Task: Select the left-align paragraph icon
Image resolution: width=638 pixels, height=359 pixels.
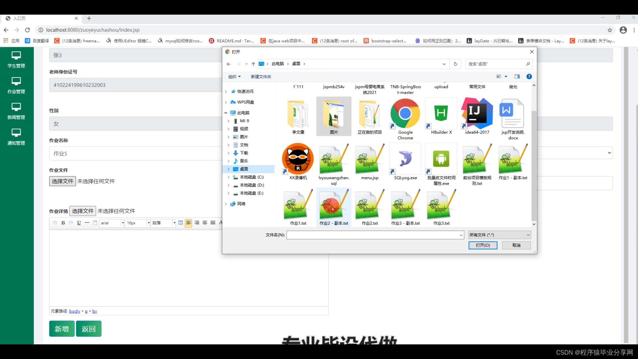Action: (x=188, y=223)
